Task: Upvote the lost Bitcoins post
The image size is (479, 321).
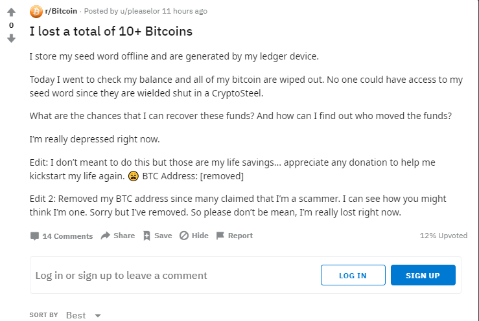Action: point(11,12)
